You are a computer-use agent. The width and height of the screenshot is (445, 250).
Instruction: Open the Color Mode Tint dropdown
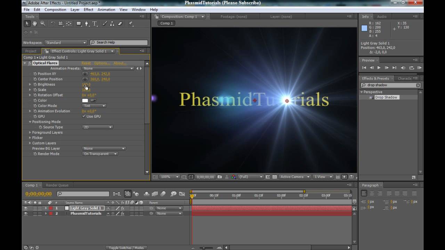[x=94, y=106]
